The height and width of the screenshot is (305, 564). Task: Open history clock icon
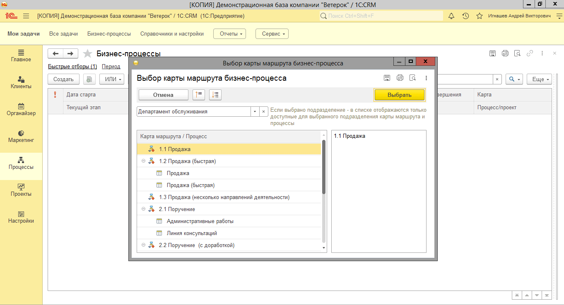(465, 16)
